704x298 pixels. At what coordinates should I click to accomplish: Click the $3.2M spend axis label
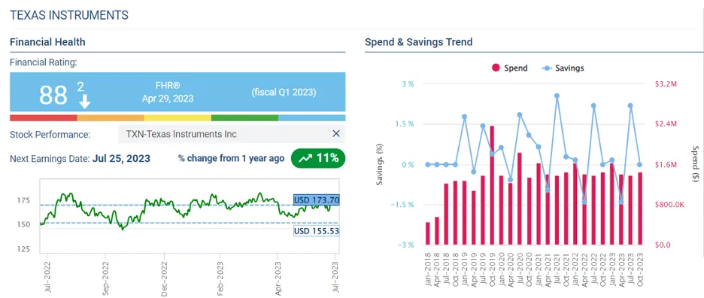coord(666,84)
